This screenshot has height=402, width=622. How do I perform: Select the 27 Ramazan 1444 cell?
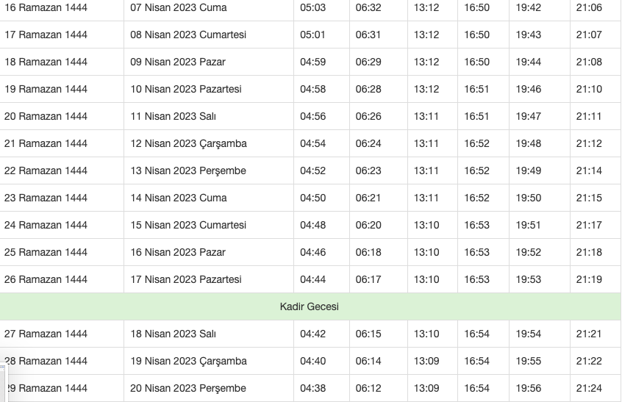click(46, 334)
